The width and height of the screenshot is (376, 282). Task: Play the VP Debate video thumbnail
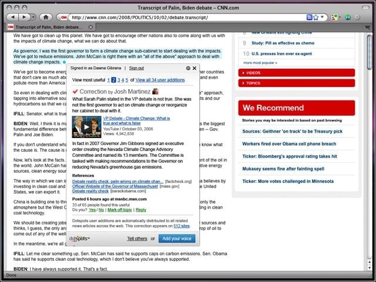pos(86,127)
